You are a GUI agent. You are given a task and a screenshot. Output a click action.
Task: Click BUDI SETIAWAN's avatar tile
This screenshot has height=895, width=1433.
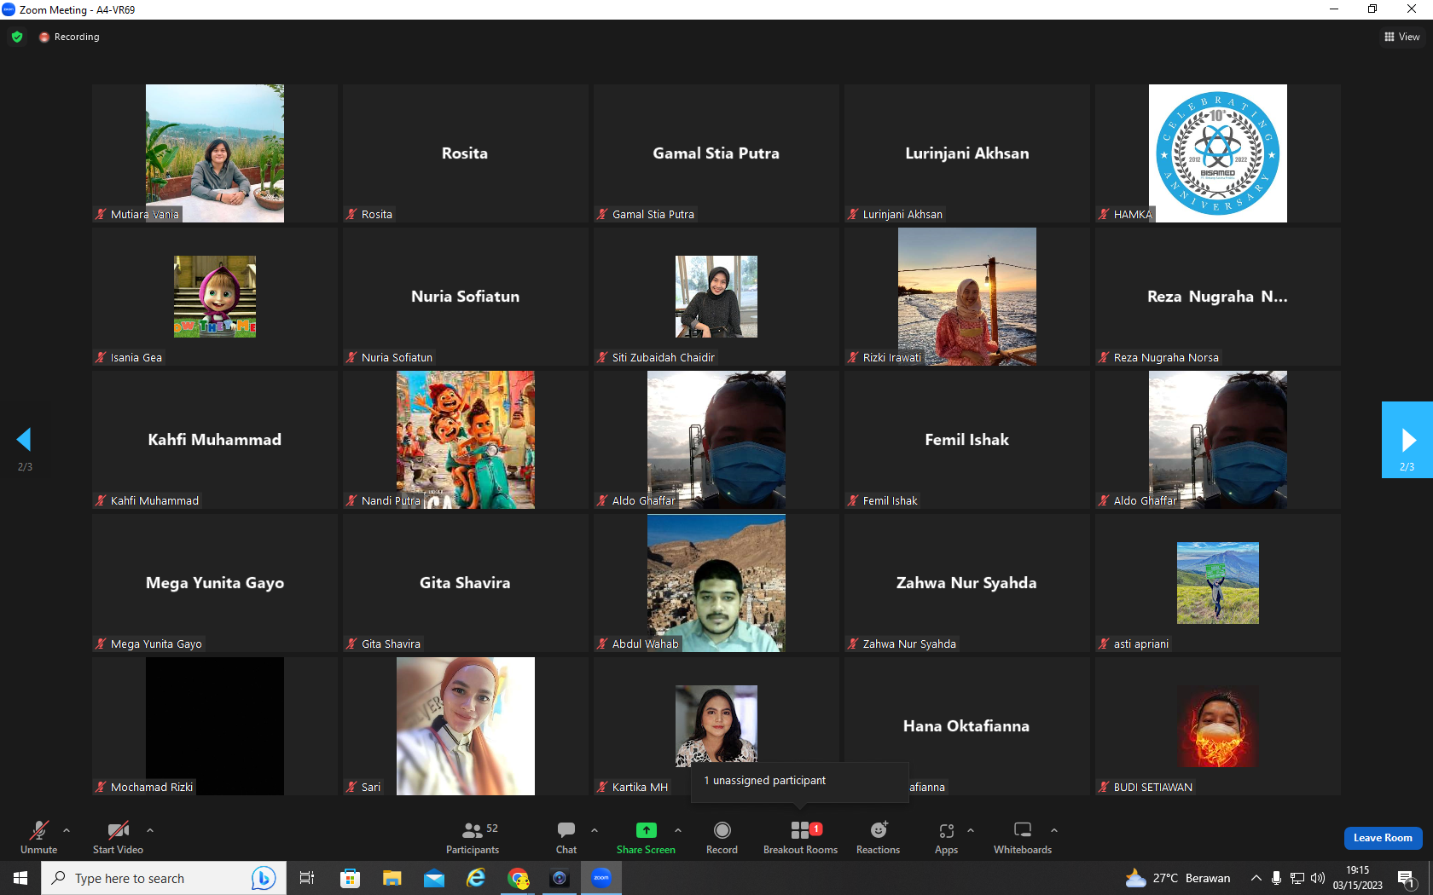(x=1218, y=726)
